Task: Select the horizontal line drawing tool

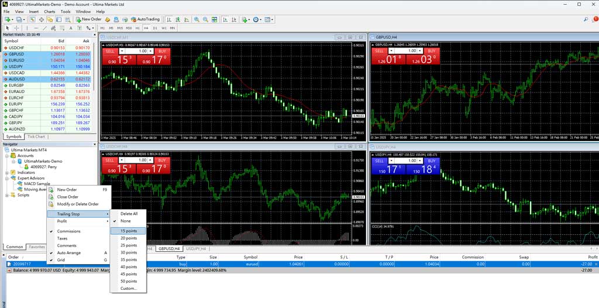Action: pyautogui.click(x=36, y=28)
